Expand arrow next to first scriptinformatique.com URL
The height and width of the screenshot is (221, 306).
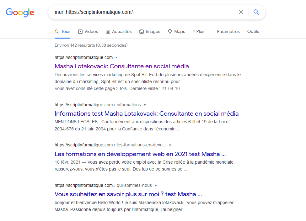pos(116,57)
